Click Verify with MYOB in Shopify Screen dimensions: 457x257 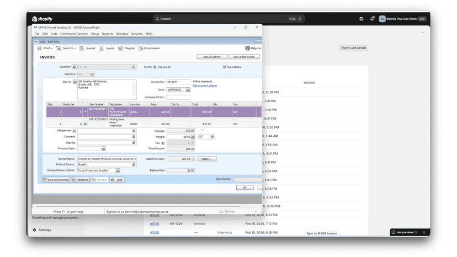(354, 48)
